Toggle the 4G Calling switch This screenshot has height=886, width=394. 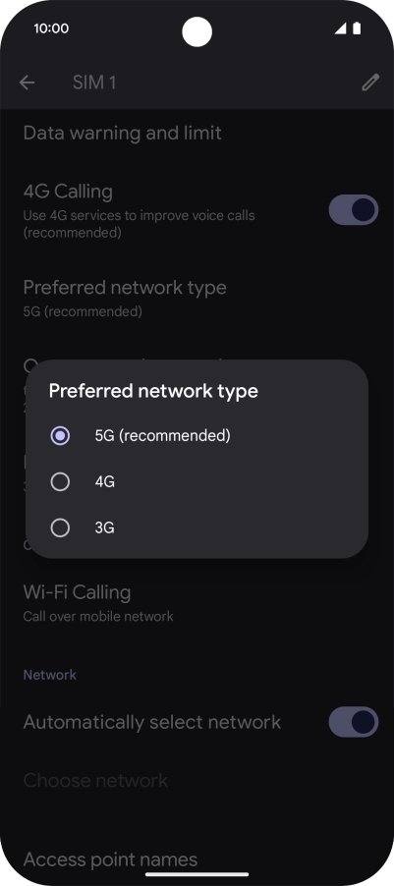tap(354, 209)
